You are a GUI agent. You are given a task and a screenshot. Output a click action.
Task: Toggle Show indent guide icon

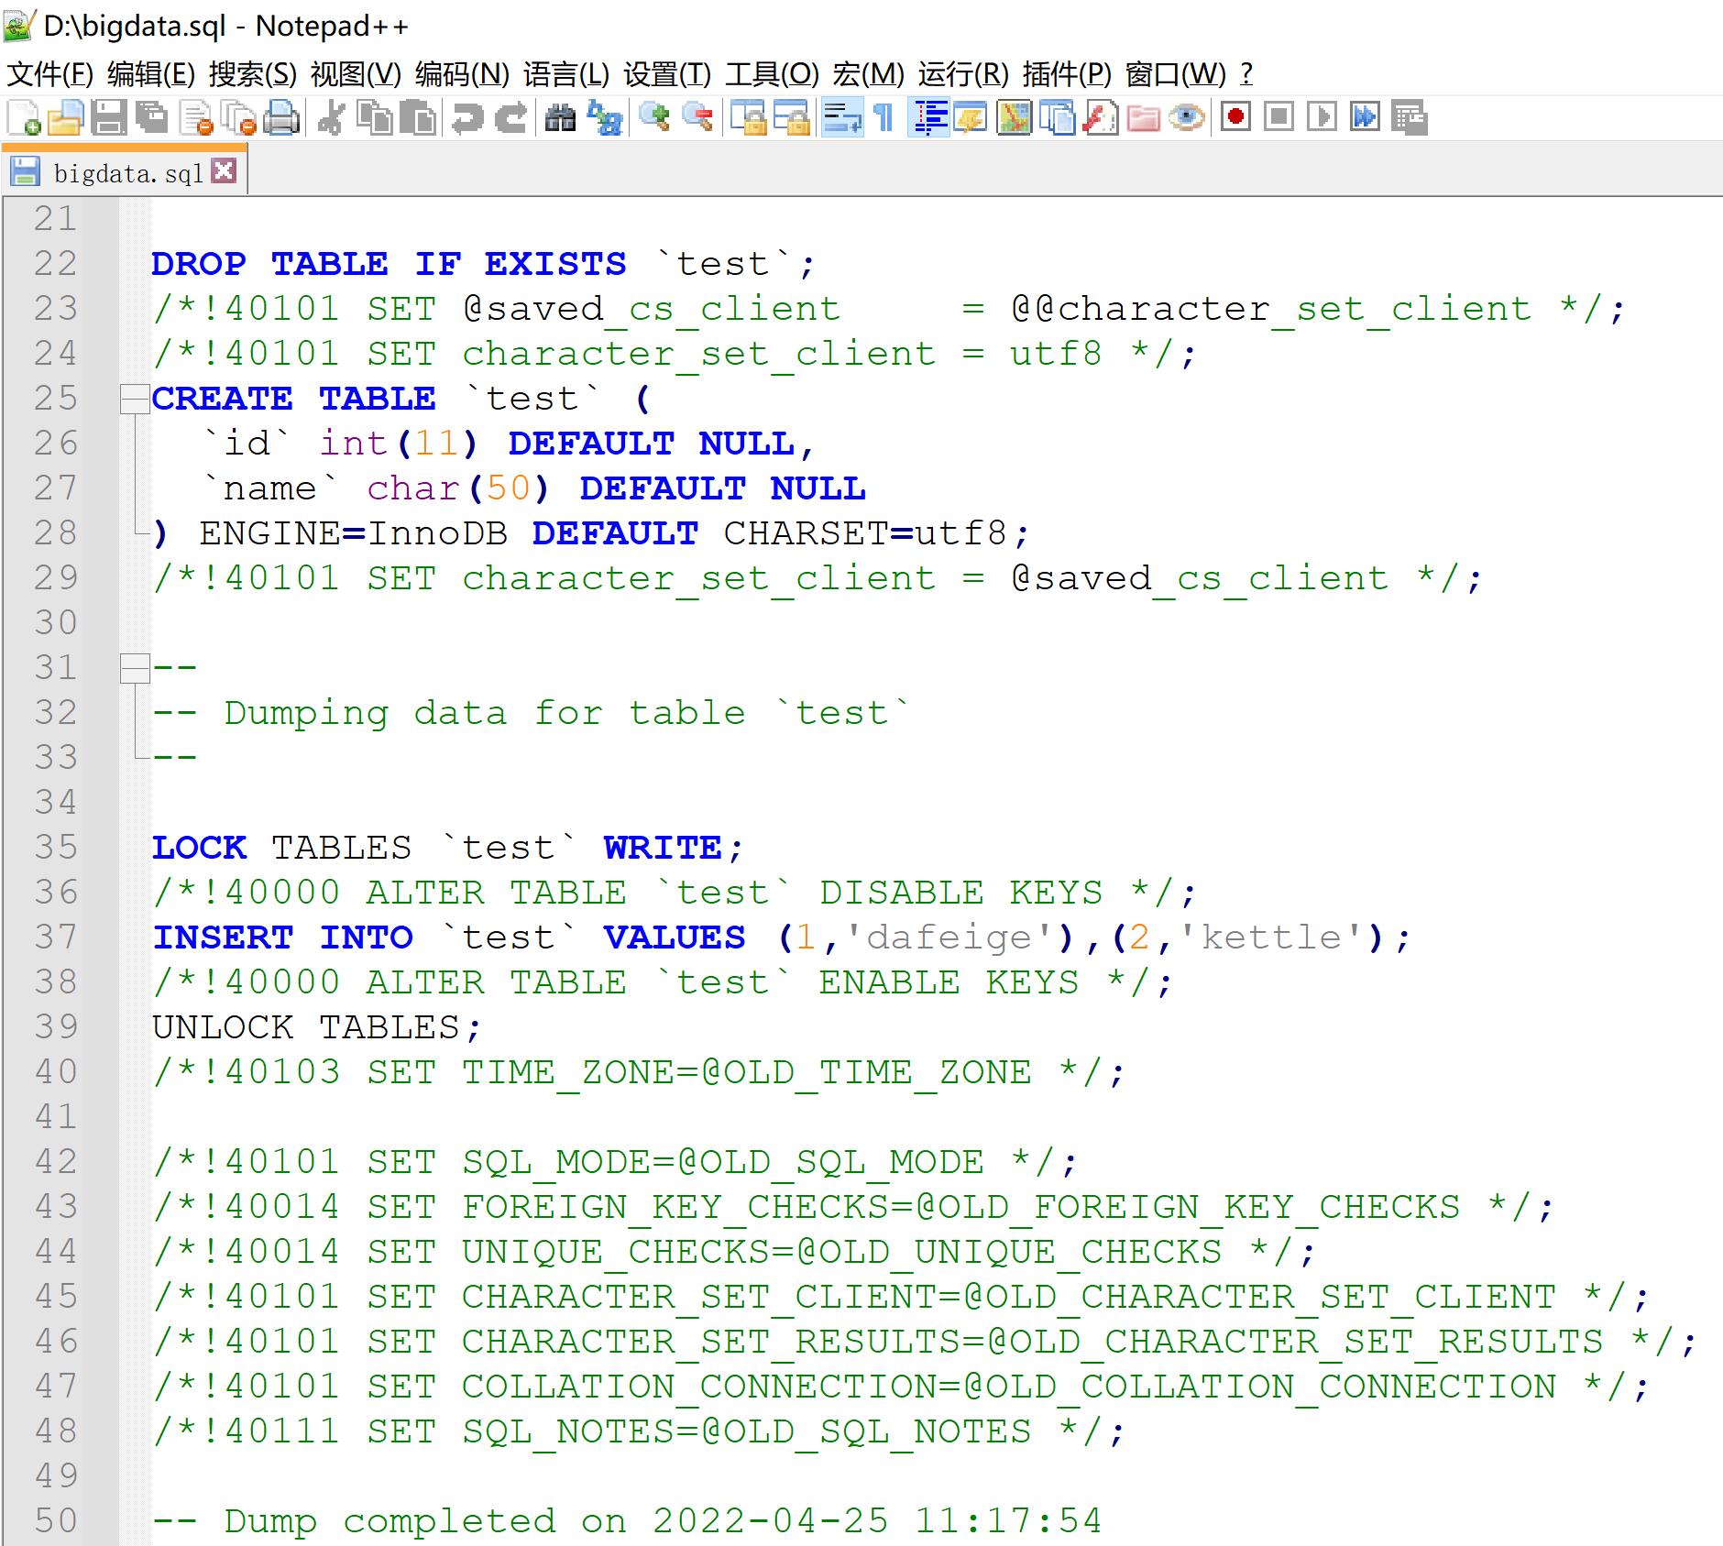(929, 118)
